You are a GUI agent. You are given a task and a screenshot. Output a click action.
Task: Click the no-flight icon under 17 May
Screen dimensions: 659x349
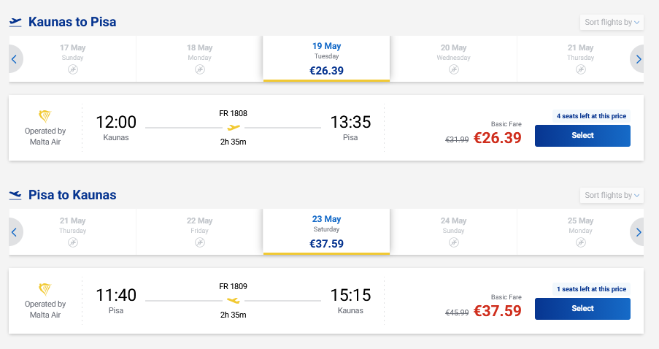pos(72,69)
